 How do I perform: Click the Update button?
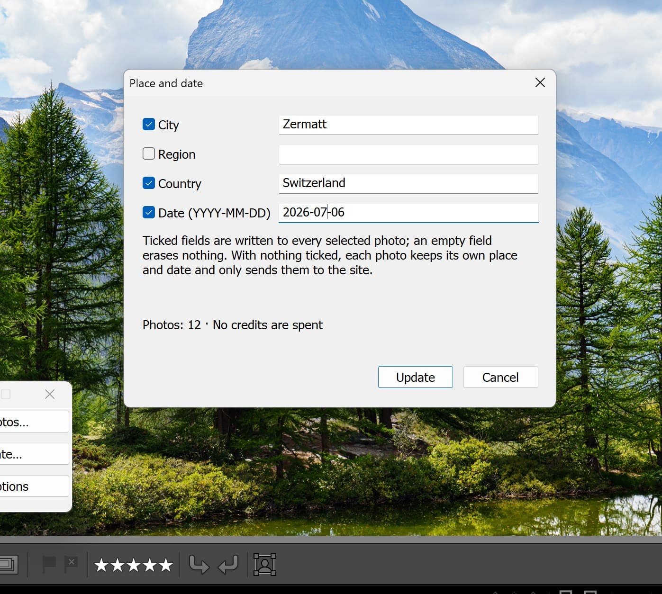(416, 377)
